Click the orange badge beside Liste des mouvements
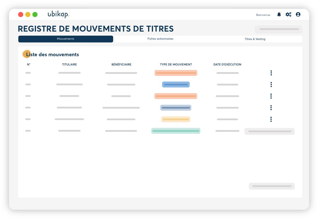 coord(26,54)
